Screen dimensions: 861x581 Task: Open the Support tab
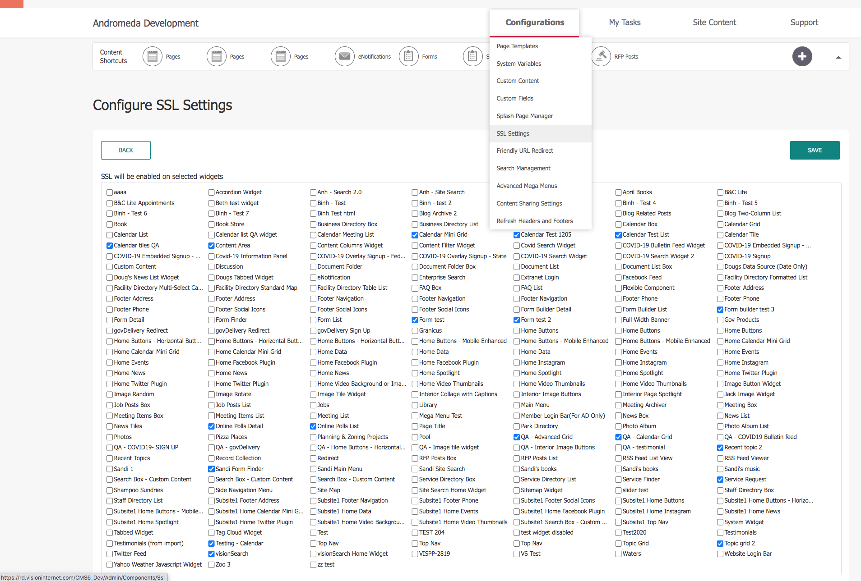click(x=804, y=23)
